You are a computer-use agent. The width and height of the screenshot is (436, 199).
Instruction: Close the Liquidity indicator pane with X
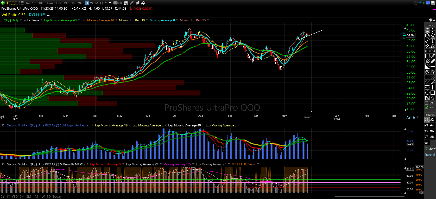tap(3, 125)
